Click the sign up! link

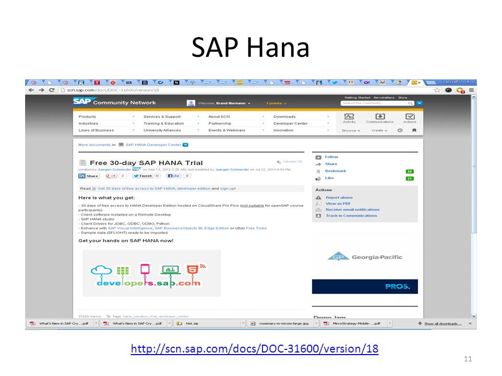click(227, 189)
